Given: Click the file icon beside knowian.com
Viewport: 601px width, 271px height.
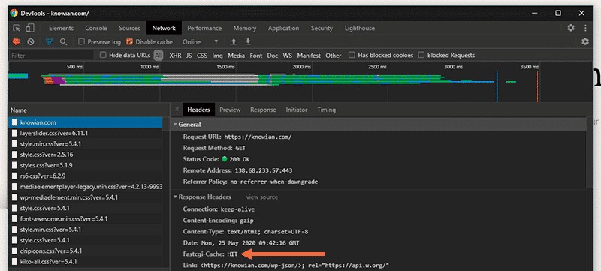Looking at the screenshot, I should tap(14, 122).
